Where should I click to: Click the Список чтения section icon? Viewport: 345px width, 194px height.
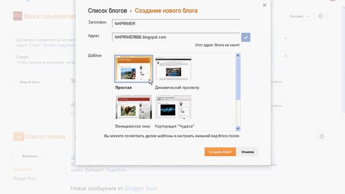18,136
